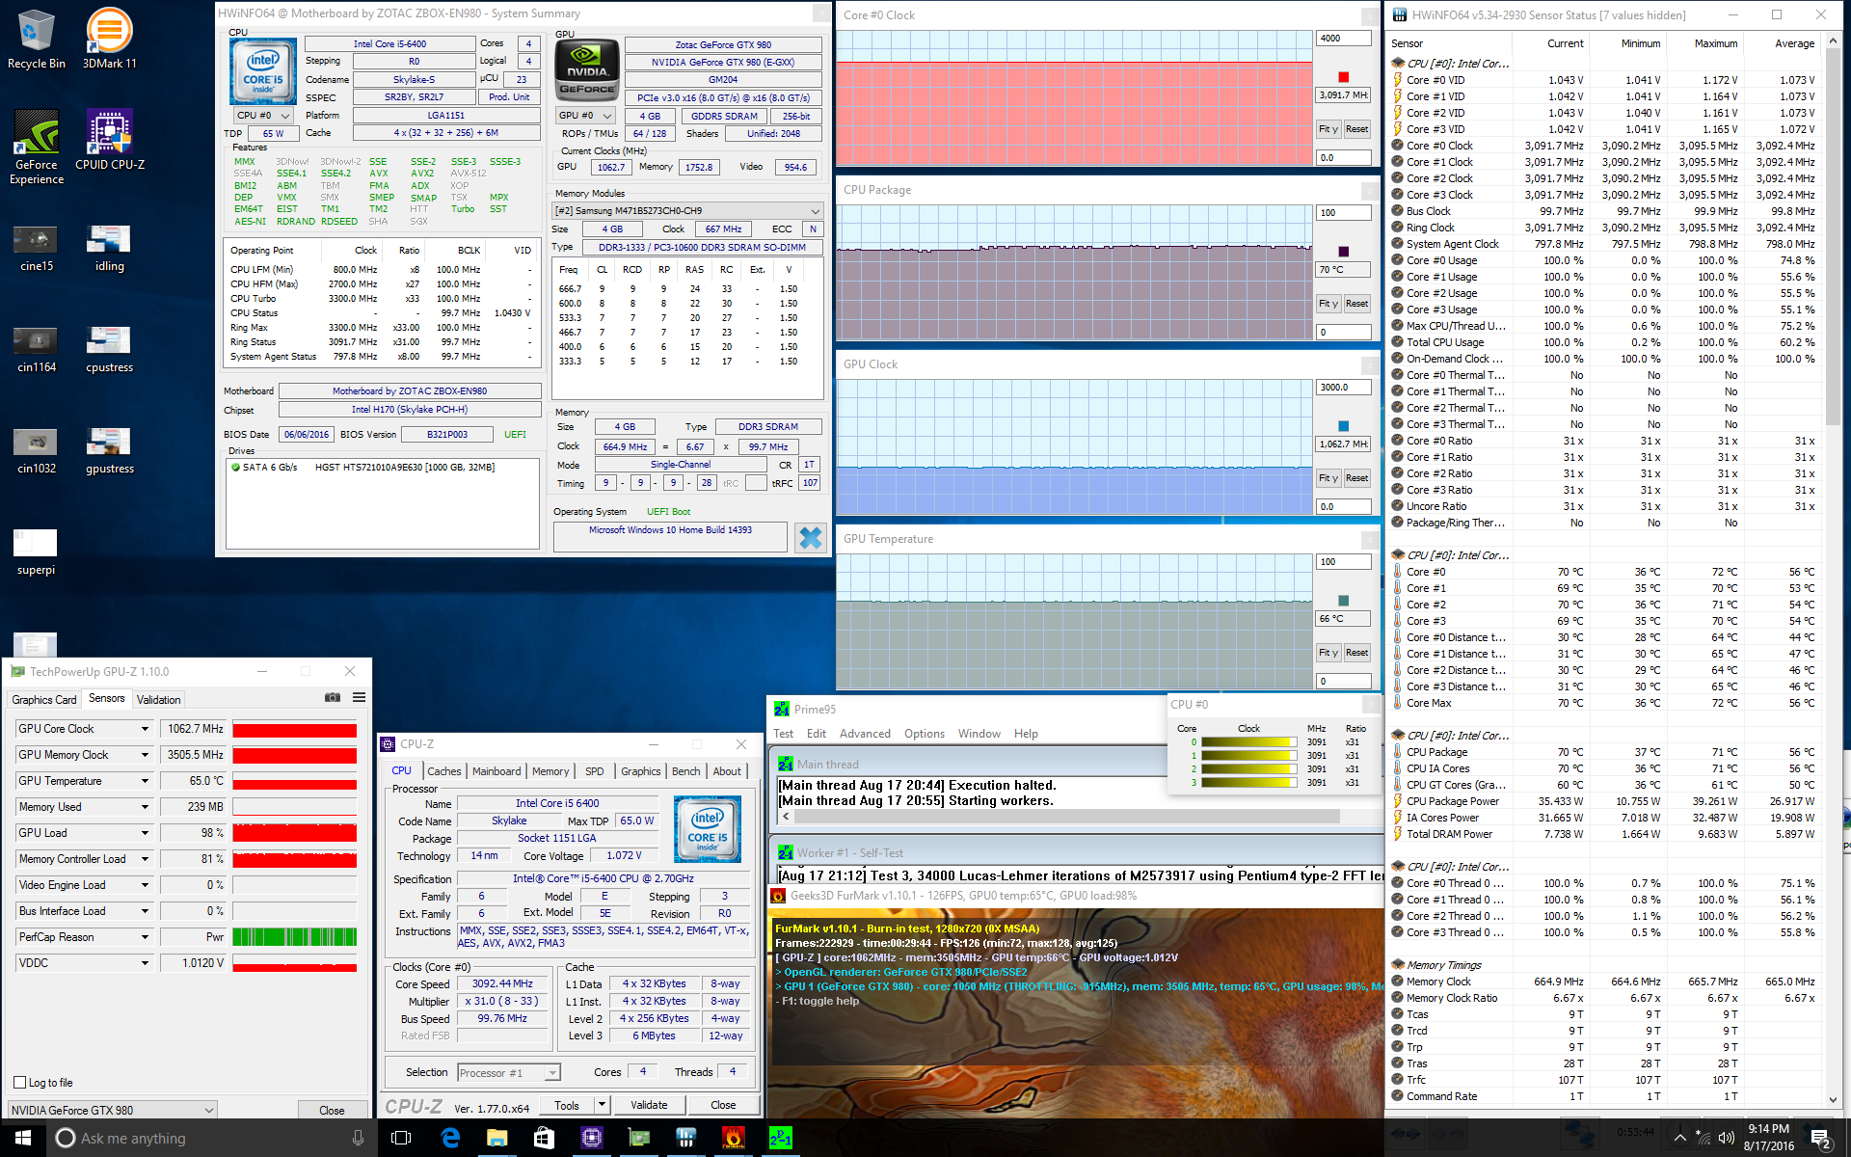Open the Action Center notifications icon
Viewport: 1851px width, 1157px height.
click(x=1821, y=1138)
